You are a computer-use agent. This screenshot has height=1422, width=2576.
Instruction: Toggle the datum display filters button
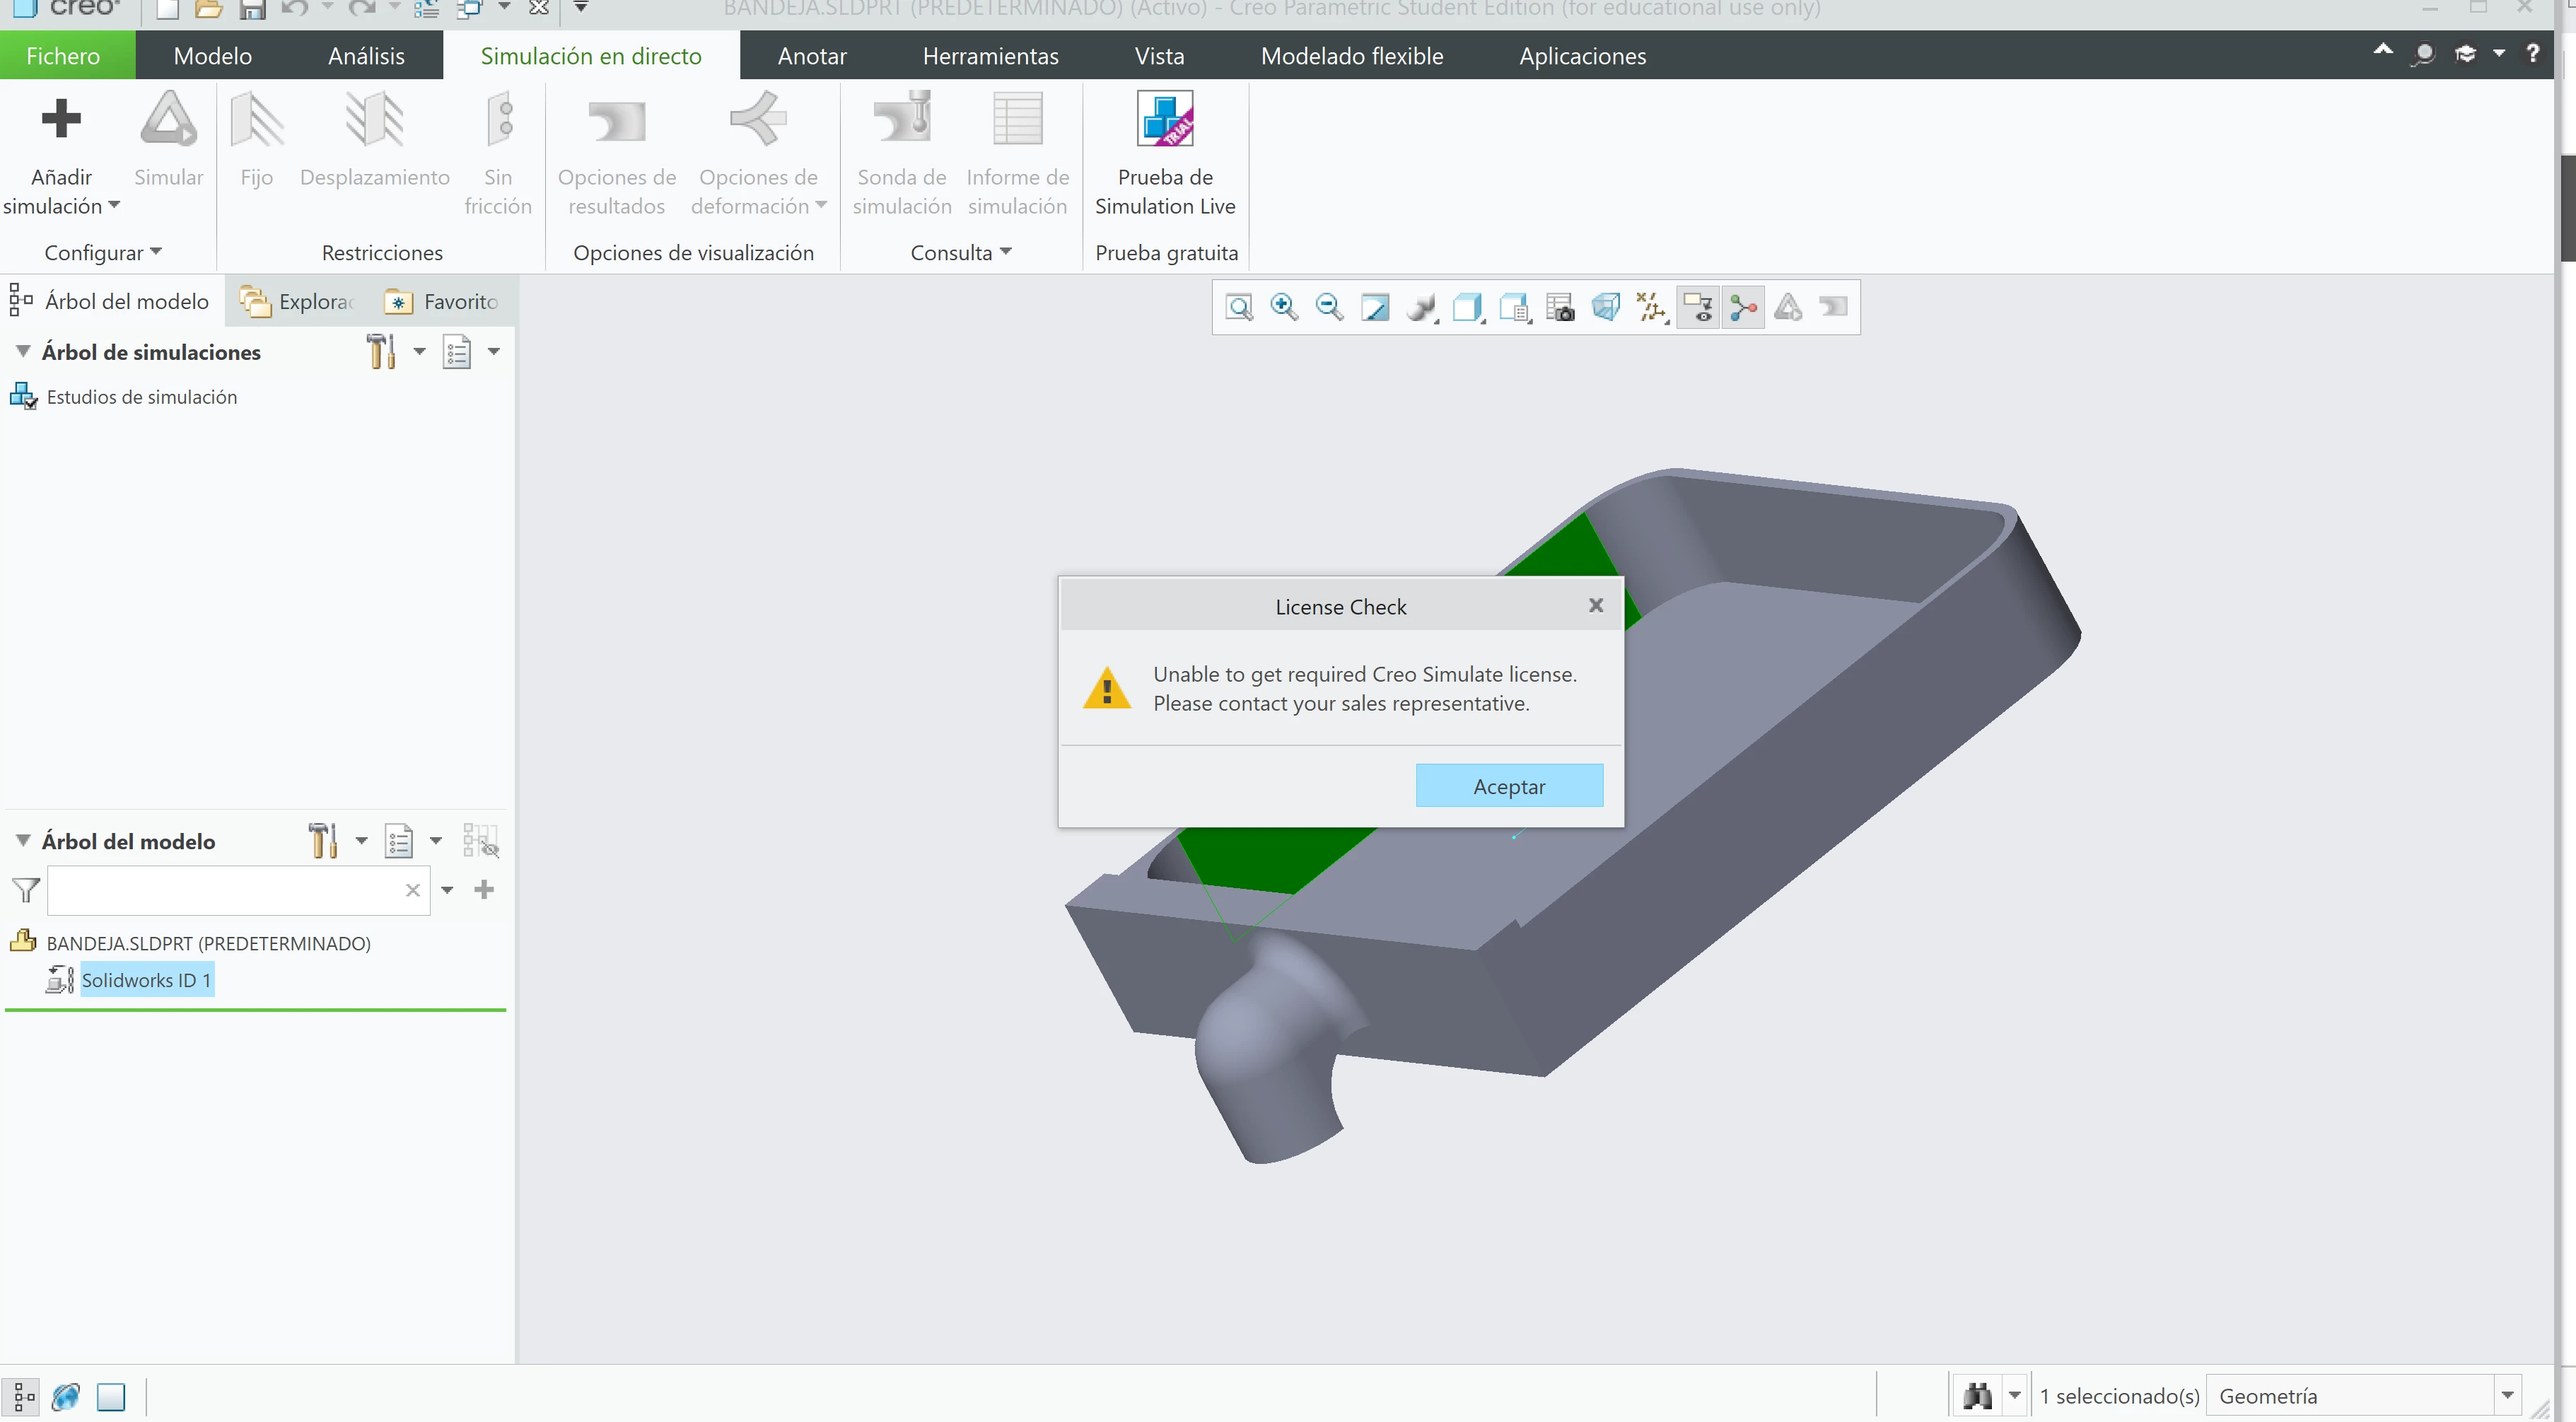coord(1651,307)
